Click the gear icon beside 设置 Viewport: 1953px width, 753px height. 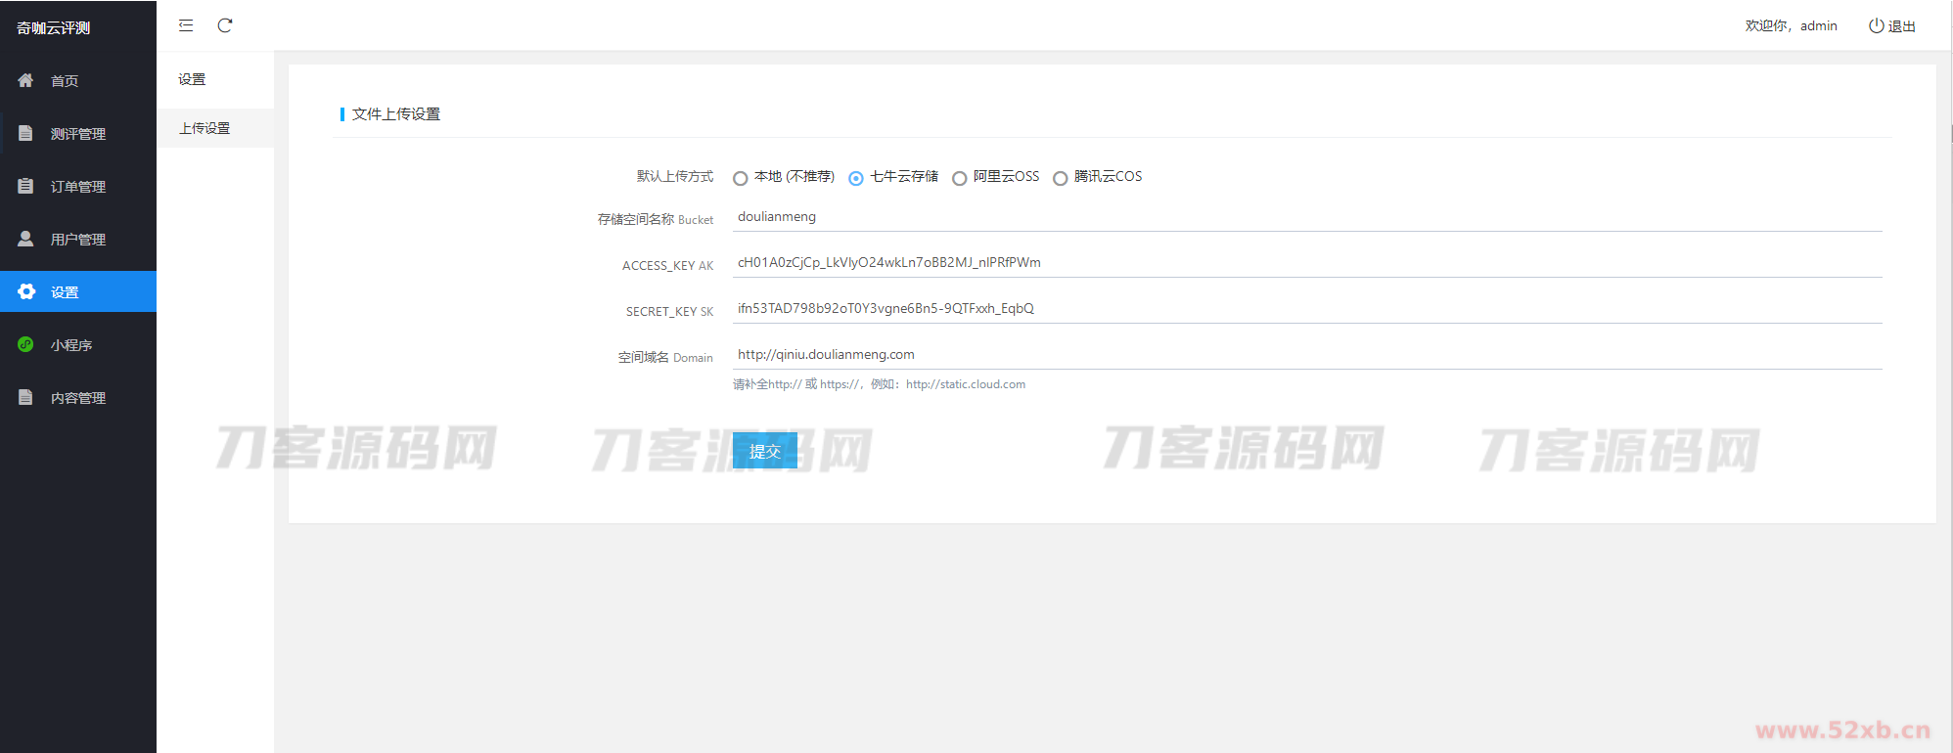26,291
